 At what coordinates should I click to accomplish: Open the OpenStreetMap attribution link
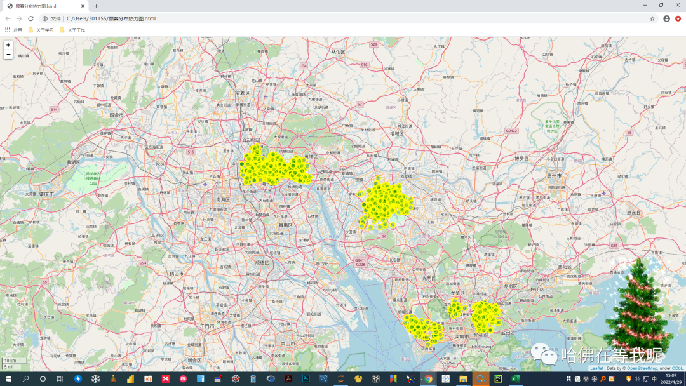[642, 368]
